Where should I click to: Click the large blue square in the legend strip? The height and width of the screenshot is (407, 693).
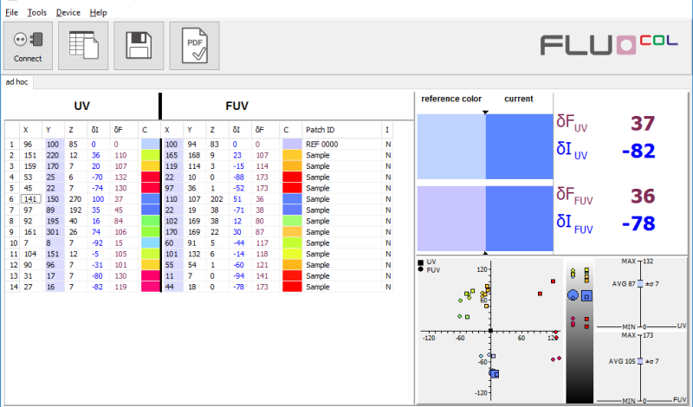(586, 296)
